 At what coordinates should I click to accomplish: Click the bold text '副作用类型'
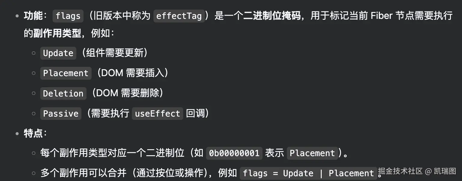(x=57, y=33)
